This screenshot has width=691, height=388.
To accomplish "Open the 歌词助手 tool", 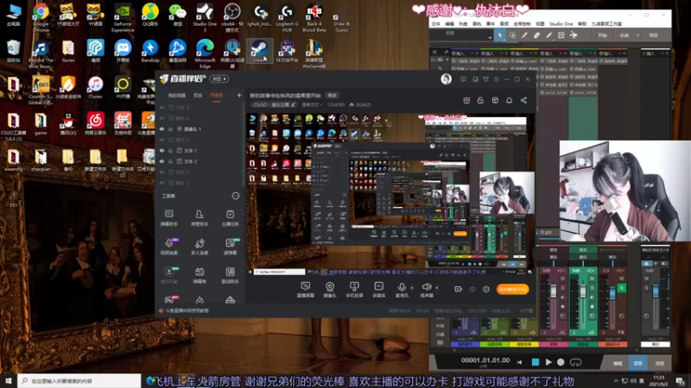I will [x=230, y=275].
